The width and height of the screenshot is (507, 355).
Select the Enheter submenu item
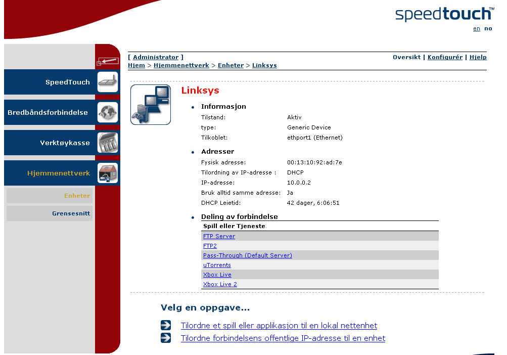click(50, 196)
